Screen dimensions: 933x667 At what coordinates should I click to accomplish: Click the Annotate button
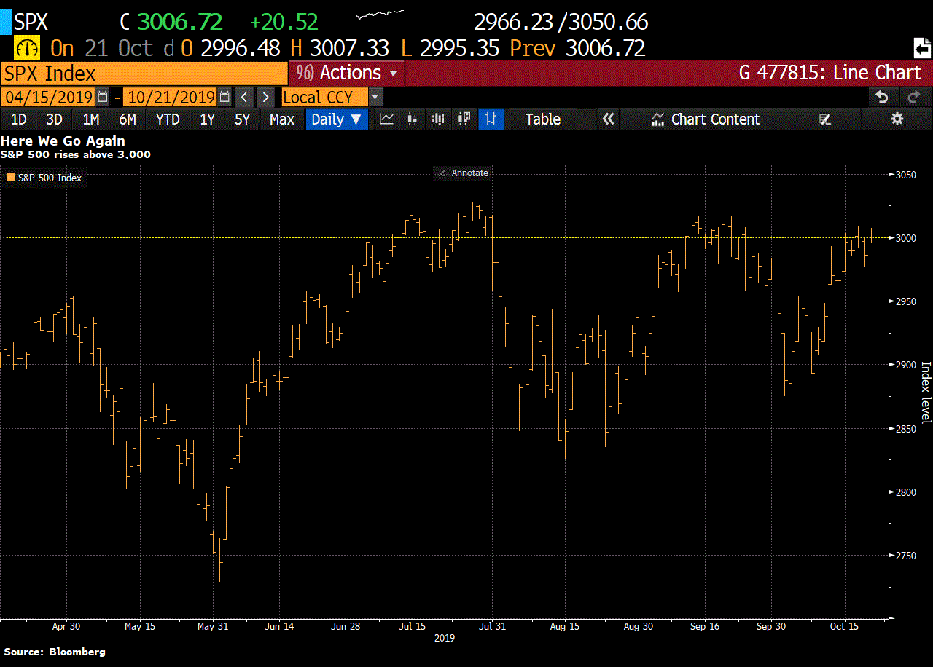(x=462, y=173)
